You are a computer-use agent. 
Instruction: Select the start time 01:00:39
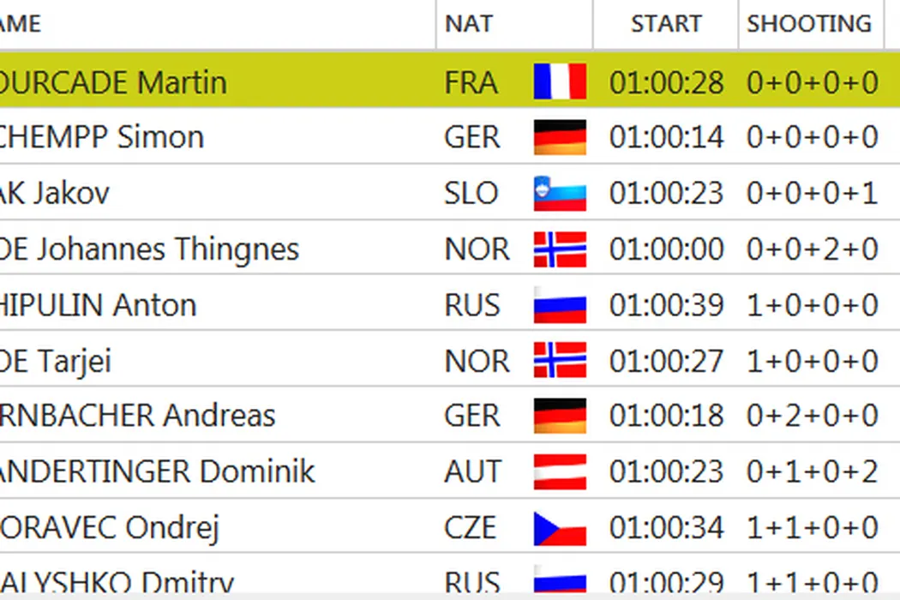tap(666, 305)
